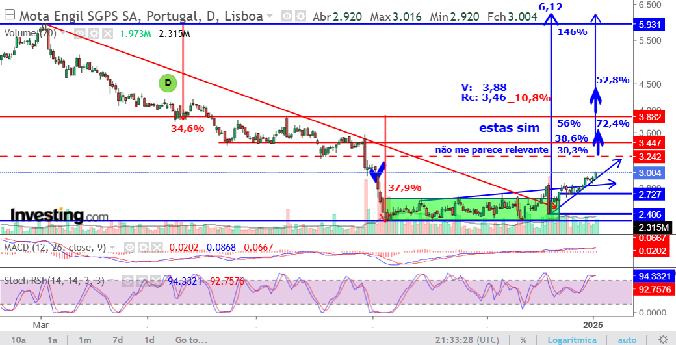Screen dimensions: 676x345
Task: Collapse the main chart legend box icon
Action: (10, 16)
